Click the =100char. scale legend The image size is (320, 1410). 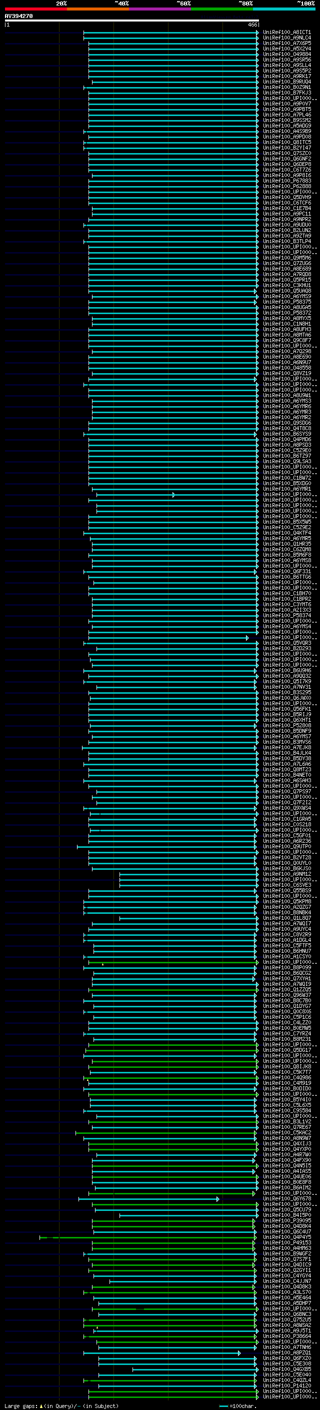[237, 1405]
